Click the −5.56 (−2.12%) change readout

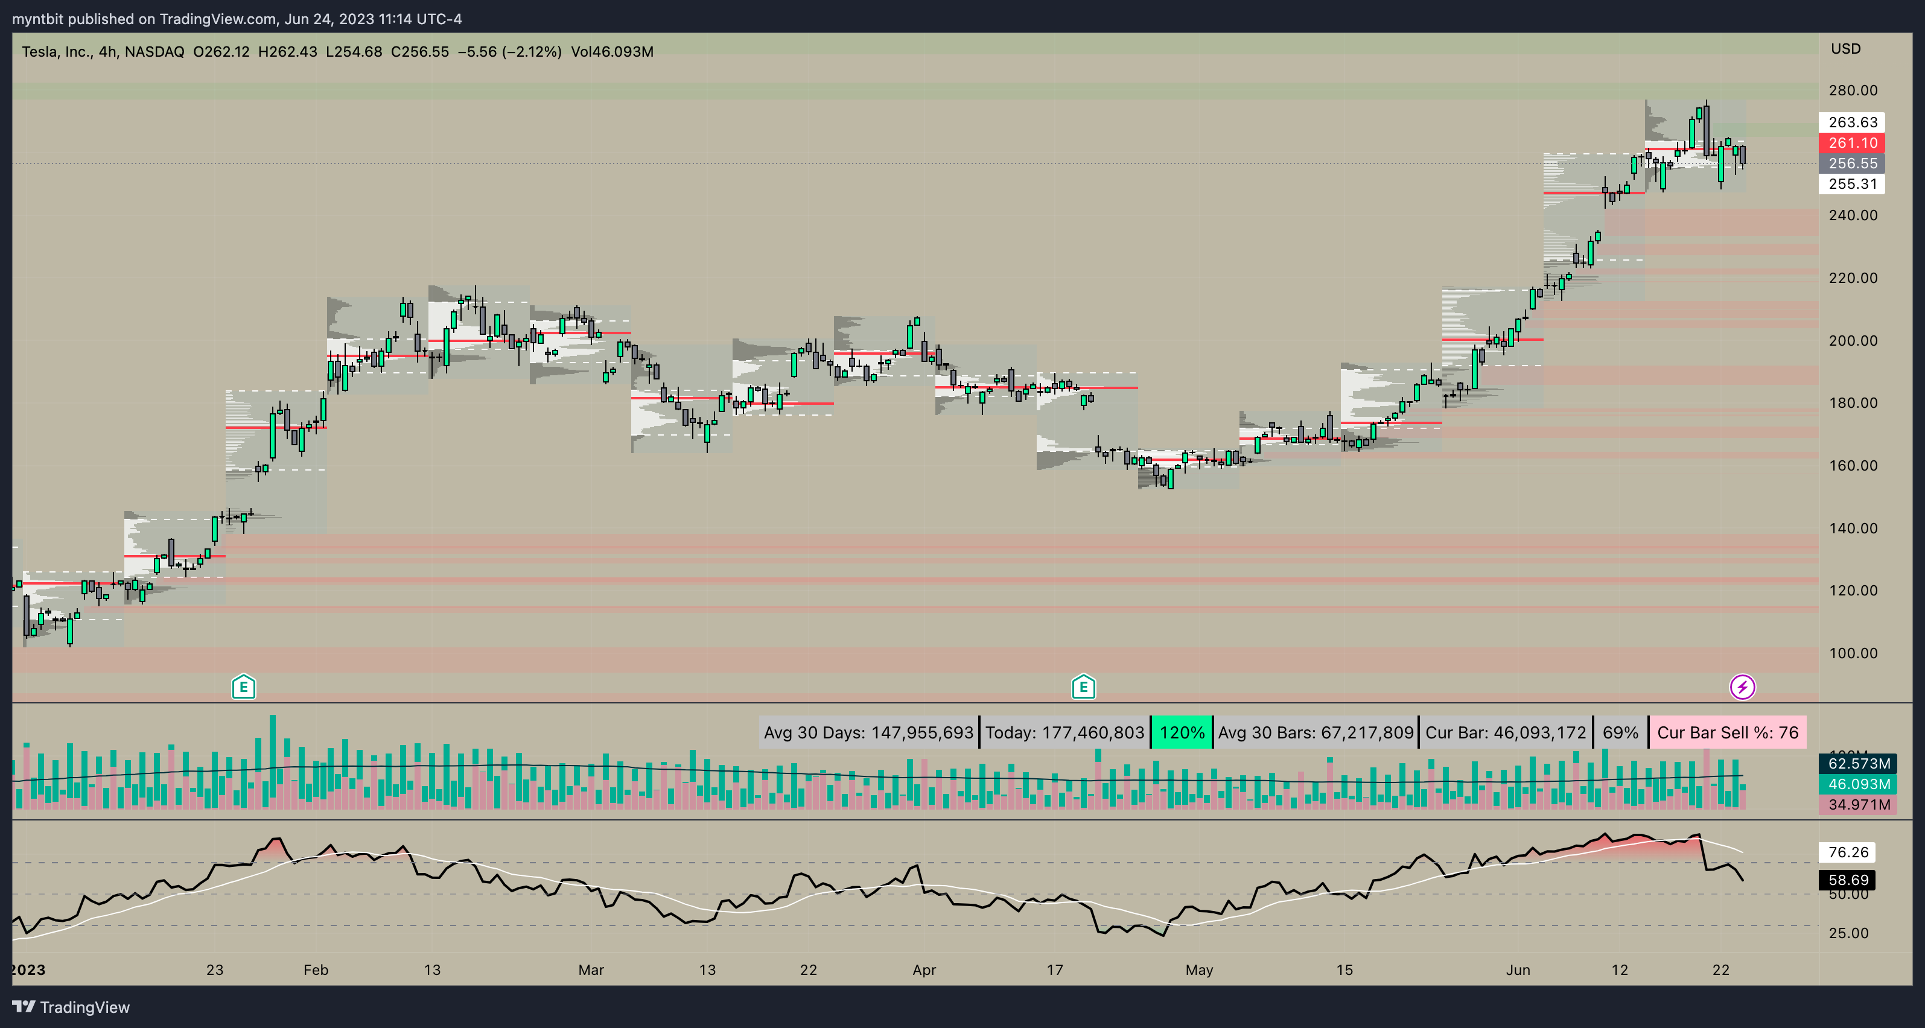(510, 51)
